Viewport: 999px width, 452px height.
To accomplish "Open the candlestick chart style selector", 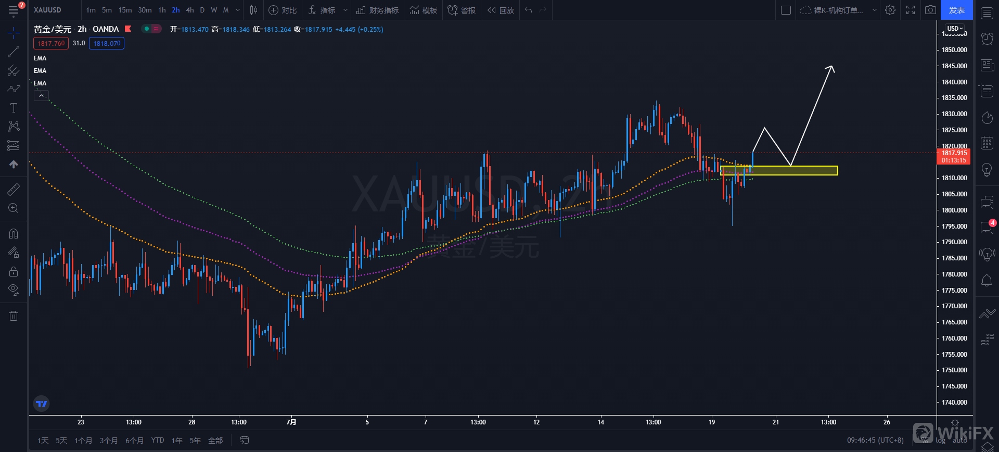I will [x=253, y=10].
